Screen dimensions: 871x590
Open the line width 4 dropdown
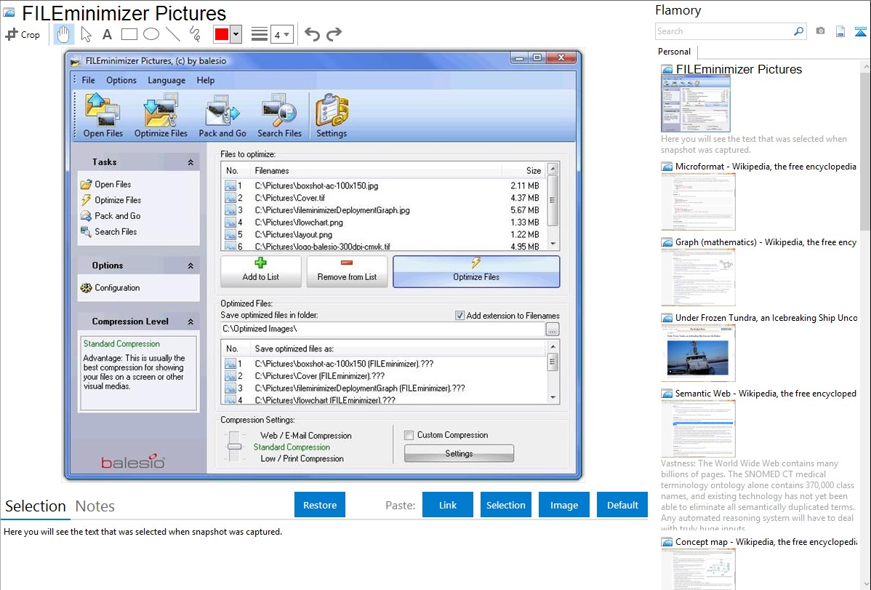coord(281,35)
